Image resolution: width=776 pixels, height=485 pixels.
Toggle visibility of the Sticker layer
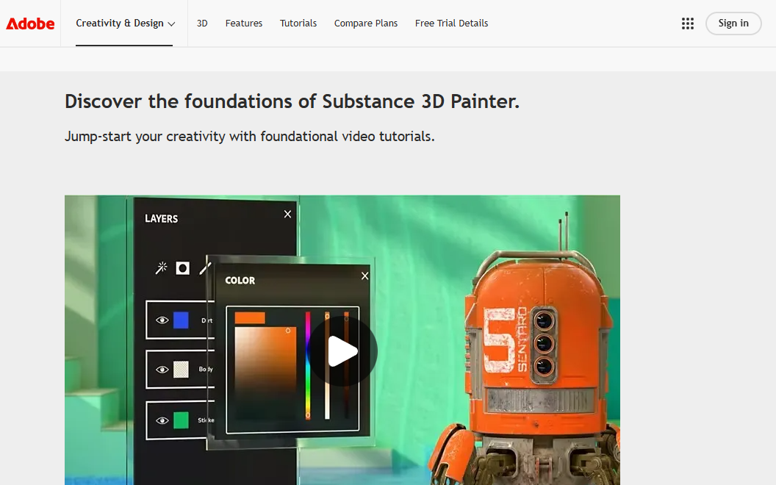click(162, 420)
